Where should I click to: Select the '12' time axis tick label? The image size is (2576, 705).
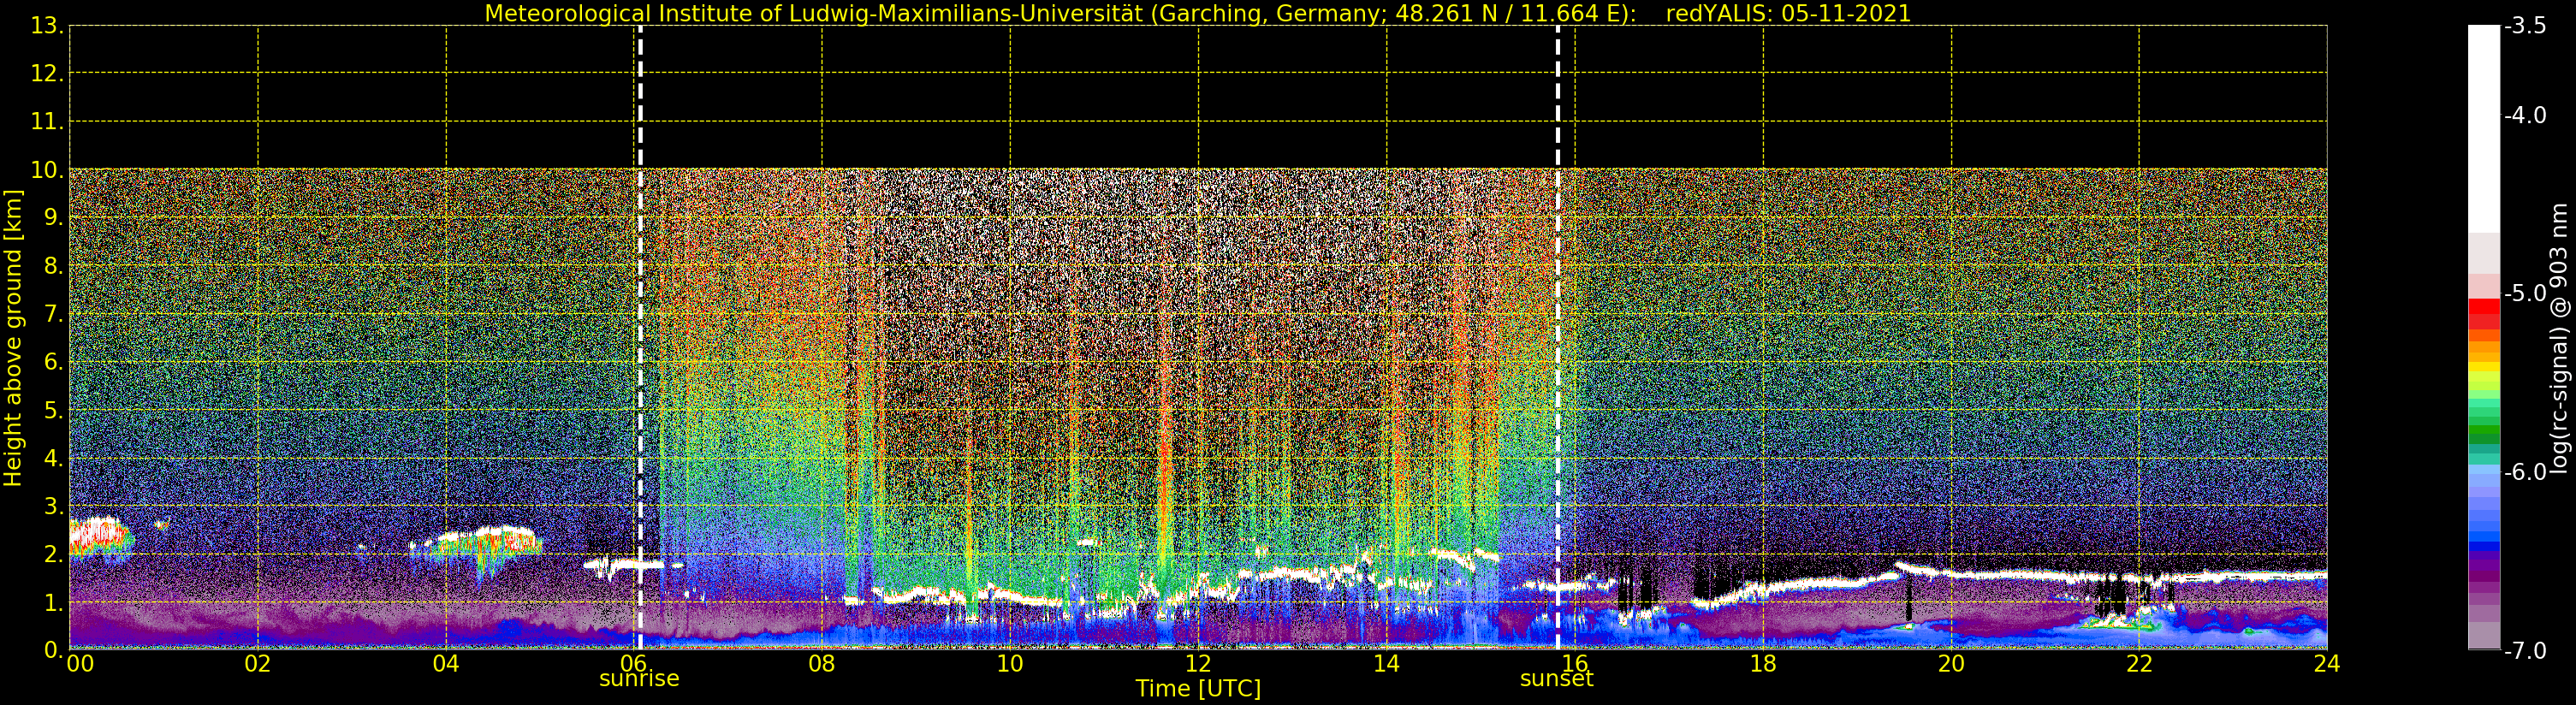click(1198, 664)
